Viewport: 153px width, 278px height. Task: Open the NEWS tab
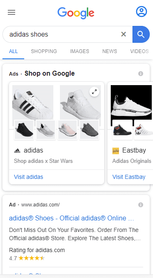pos(110,51)
